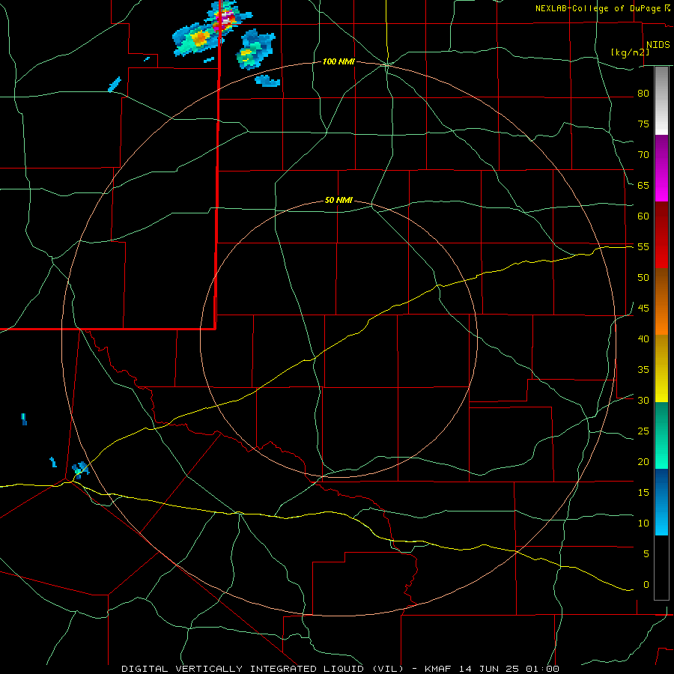The image size is (674, 674).
Task: Select the 45 value on the scale
Action: (643, 309)
